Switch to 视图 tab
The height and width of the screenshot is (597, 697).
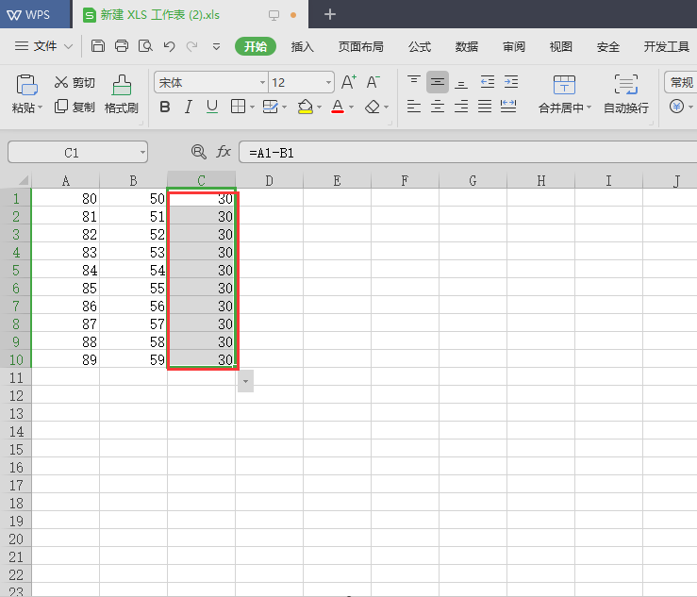pyautogui.click(x=561, y=46)
